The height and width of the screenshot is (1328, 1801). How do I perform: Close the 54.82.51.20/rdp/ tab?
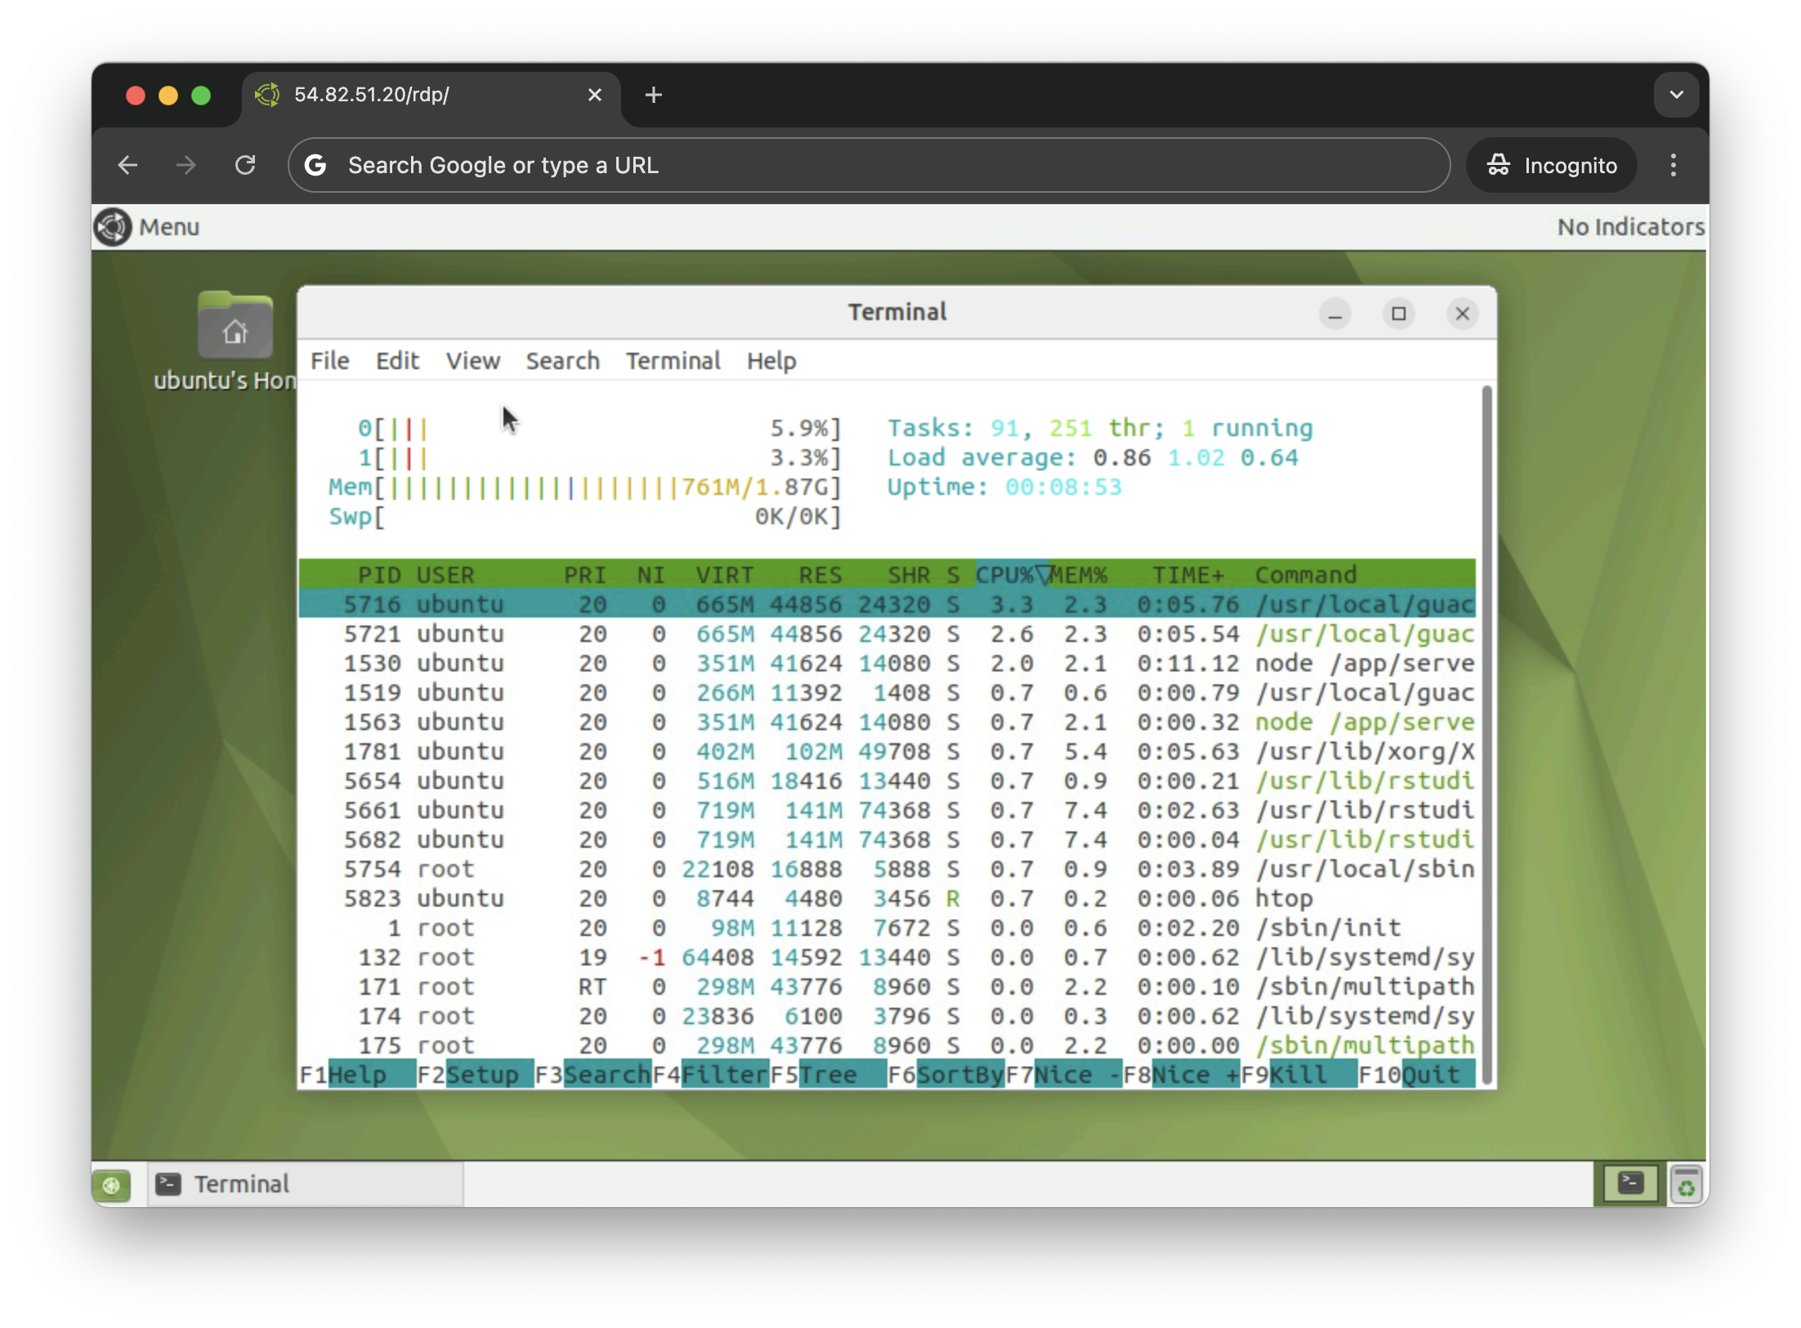595,96
